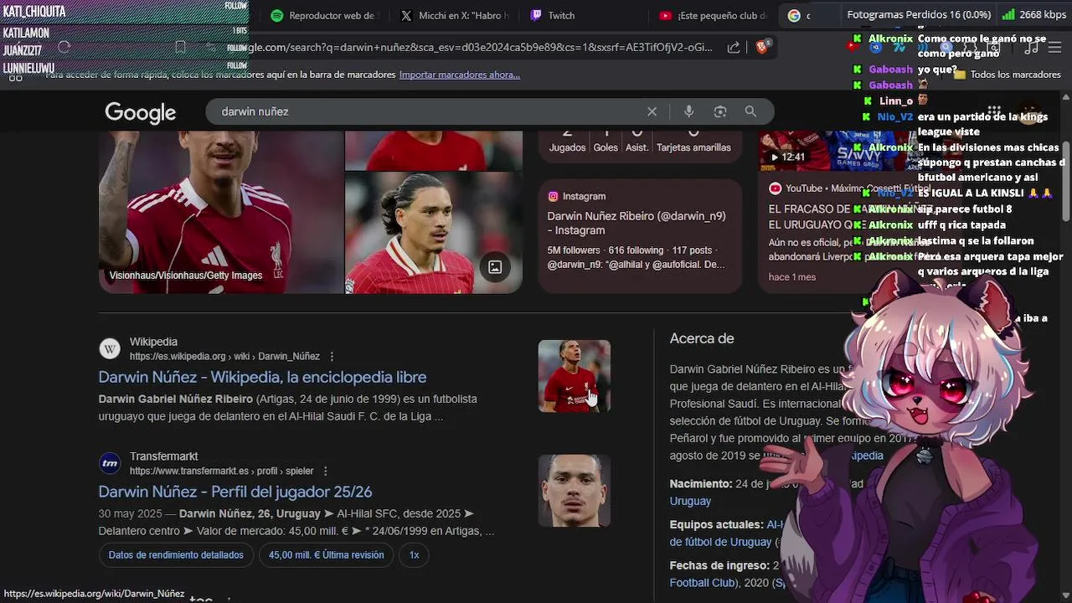
Task: Click the share icon in address bar
Action: [734, 48]
